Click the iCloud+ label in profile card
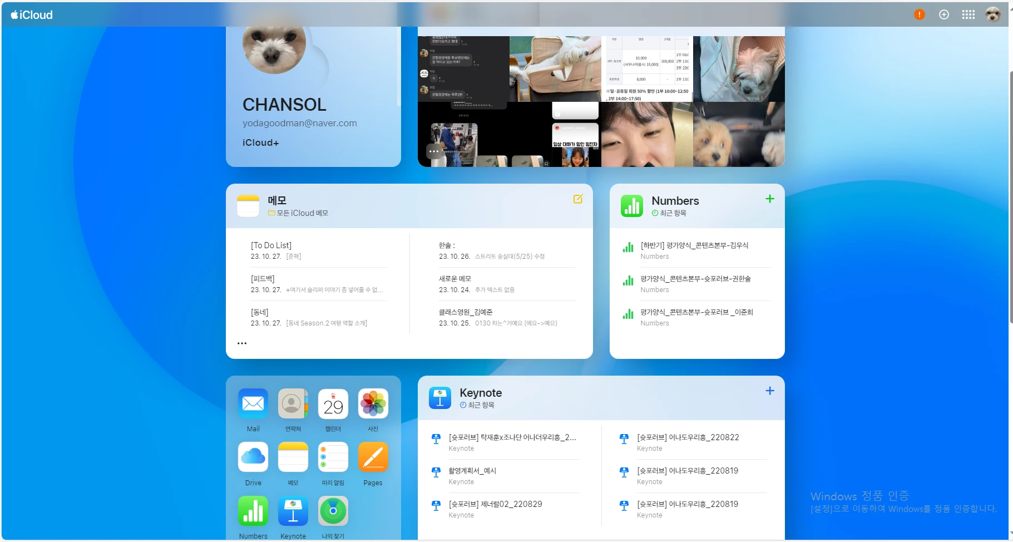 point(261,142)
